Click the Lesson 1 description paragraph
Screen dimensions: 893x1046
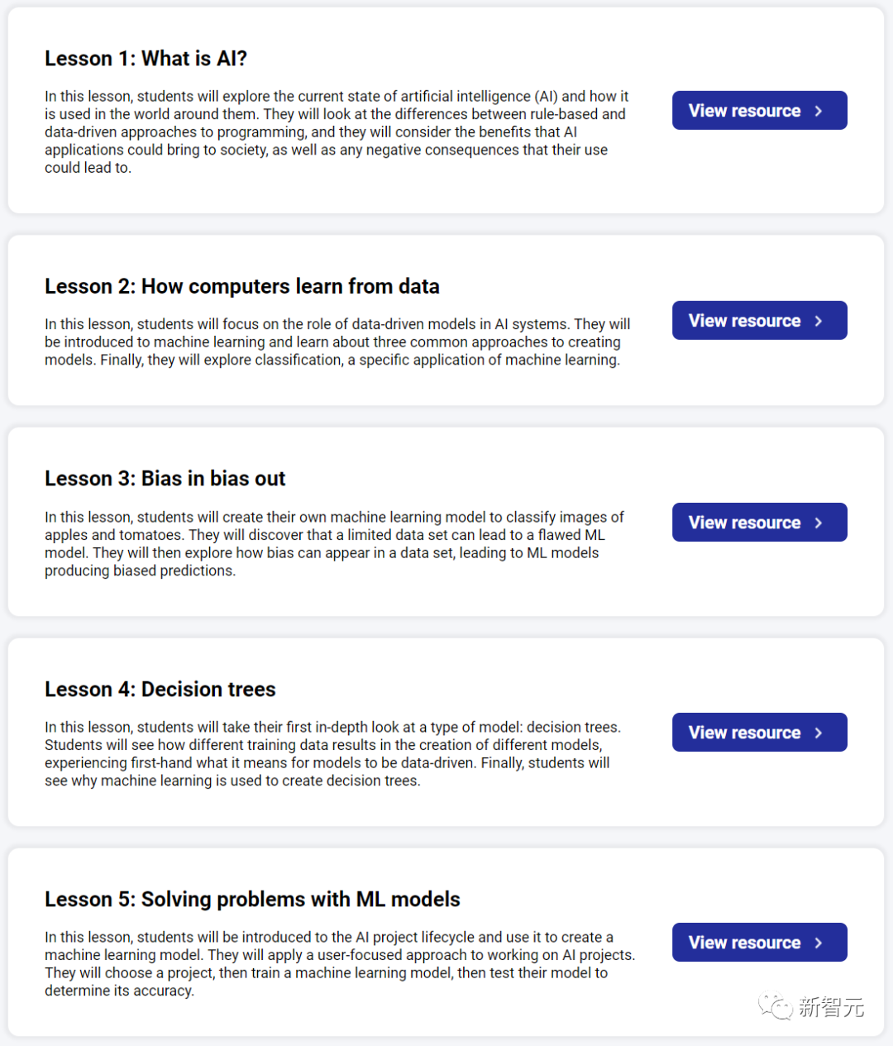(x=335, y=132)
